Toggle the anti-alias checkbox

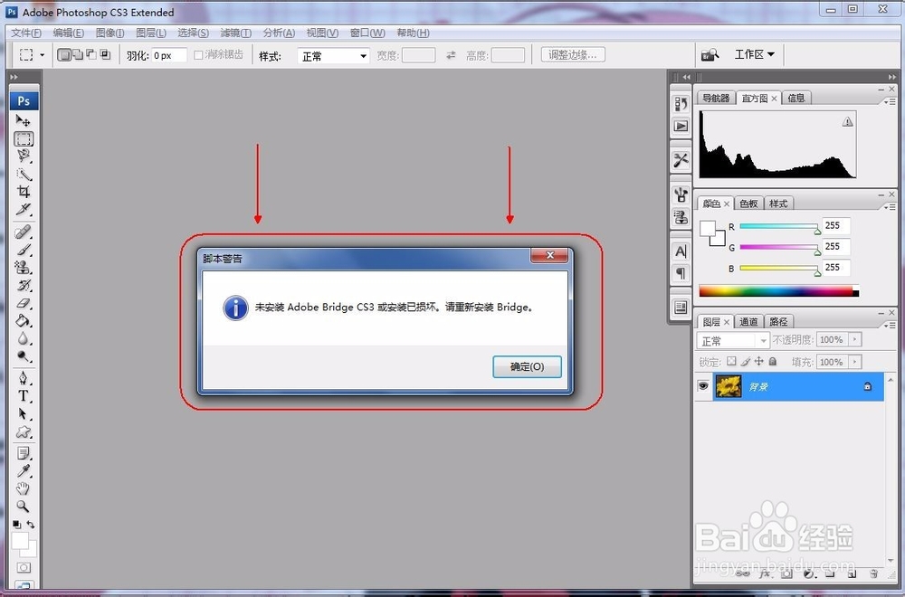[x=198, y=55]
